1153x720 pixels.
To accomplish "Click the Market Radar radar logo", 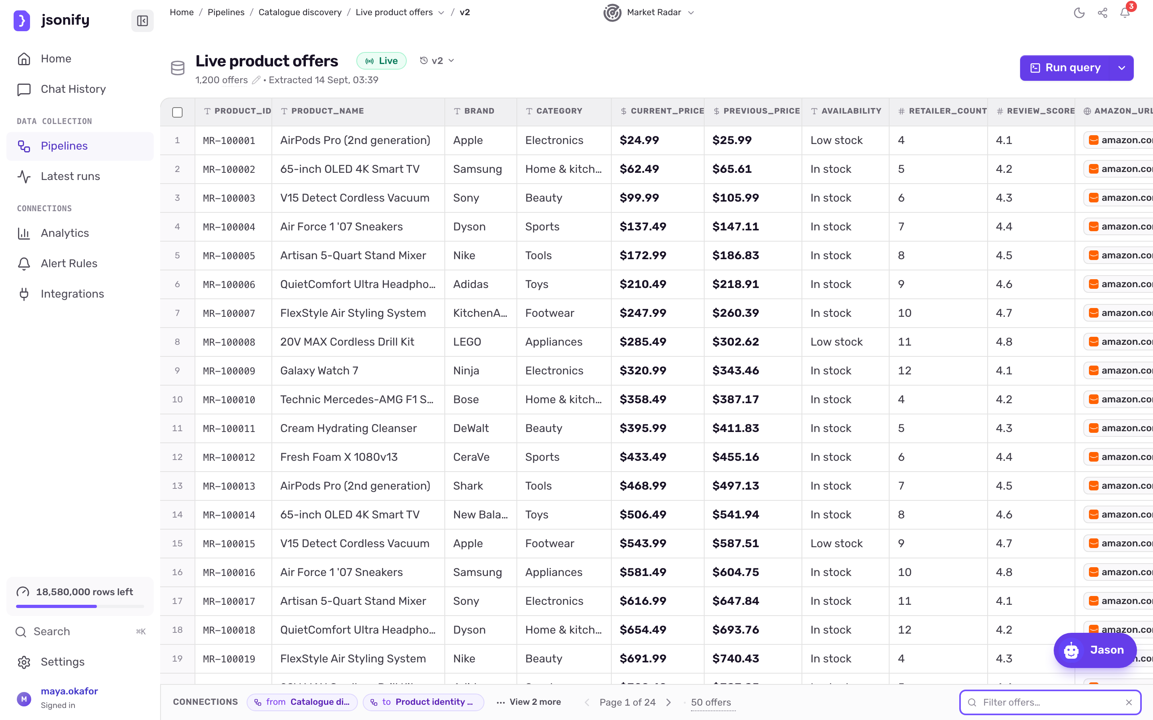I will click(612, 12).
